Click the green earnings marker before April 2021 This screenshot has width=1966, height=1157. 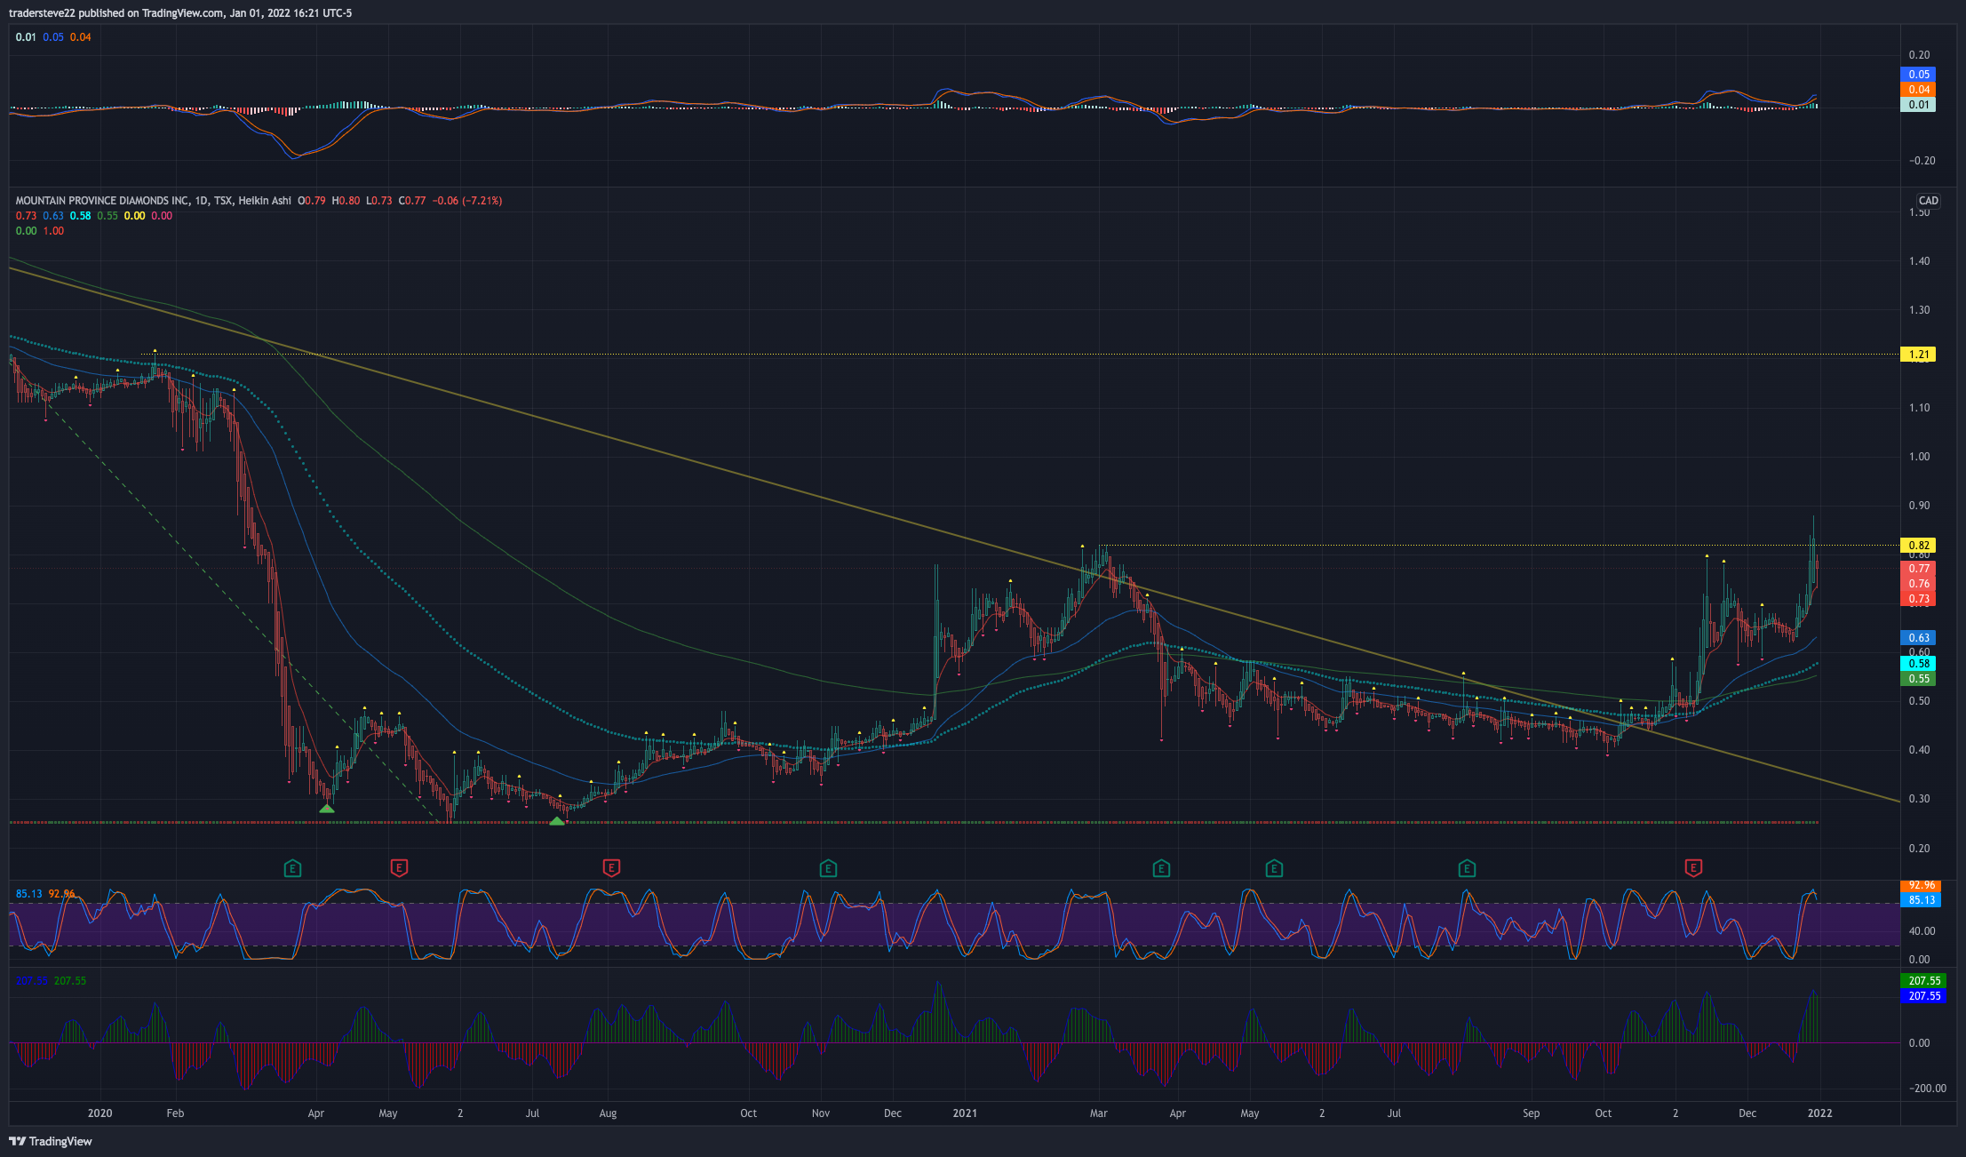(1160, 868)
